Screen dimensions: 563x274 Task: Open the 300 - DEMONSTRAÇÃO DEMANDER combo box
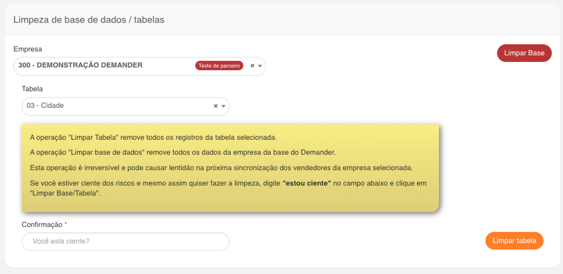click(139, 66)
